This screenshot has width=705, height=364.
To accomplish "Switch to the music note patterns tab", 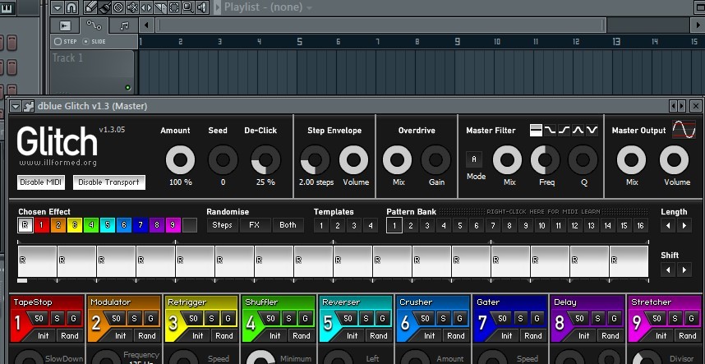I will pos(125,25).
